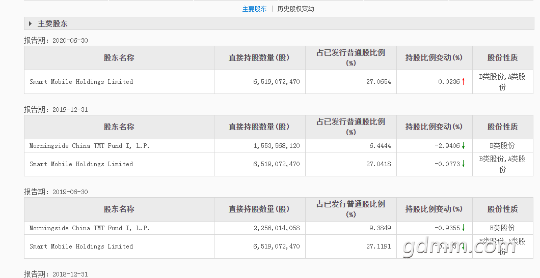The image size is (540, 278).
Task: Select shareholding value 2,256,014,058
Action: click(277, 228)
